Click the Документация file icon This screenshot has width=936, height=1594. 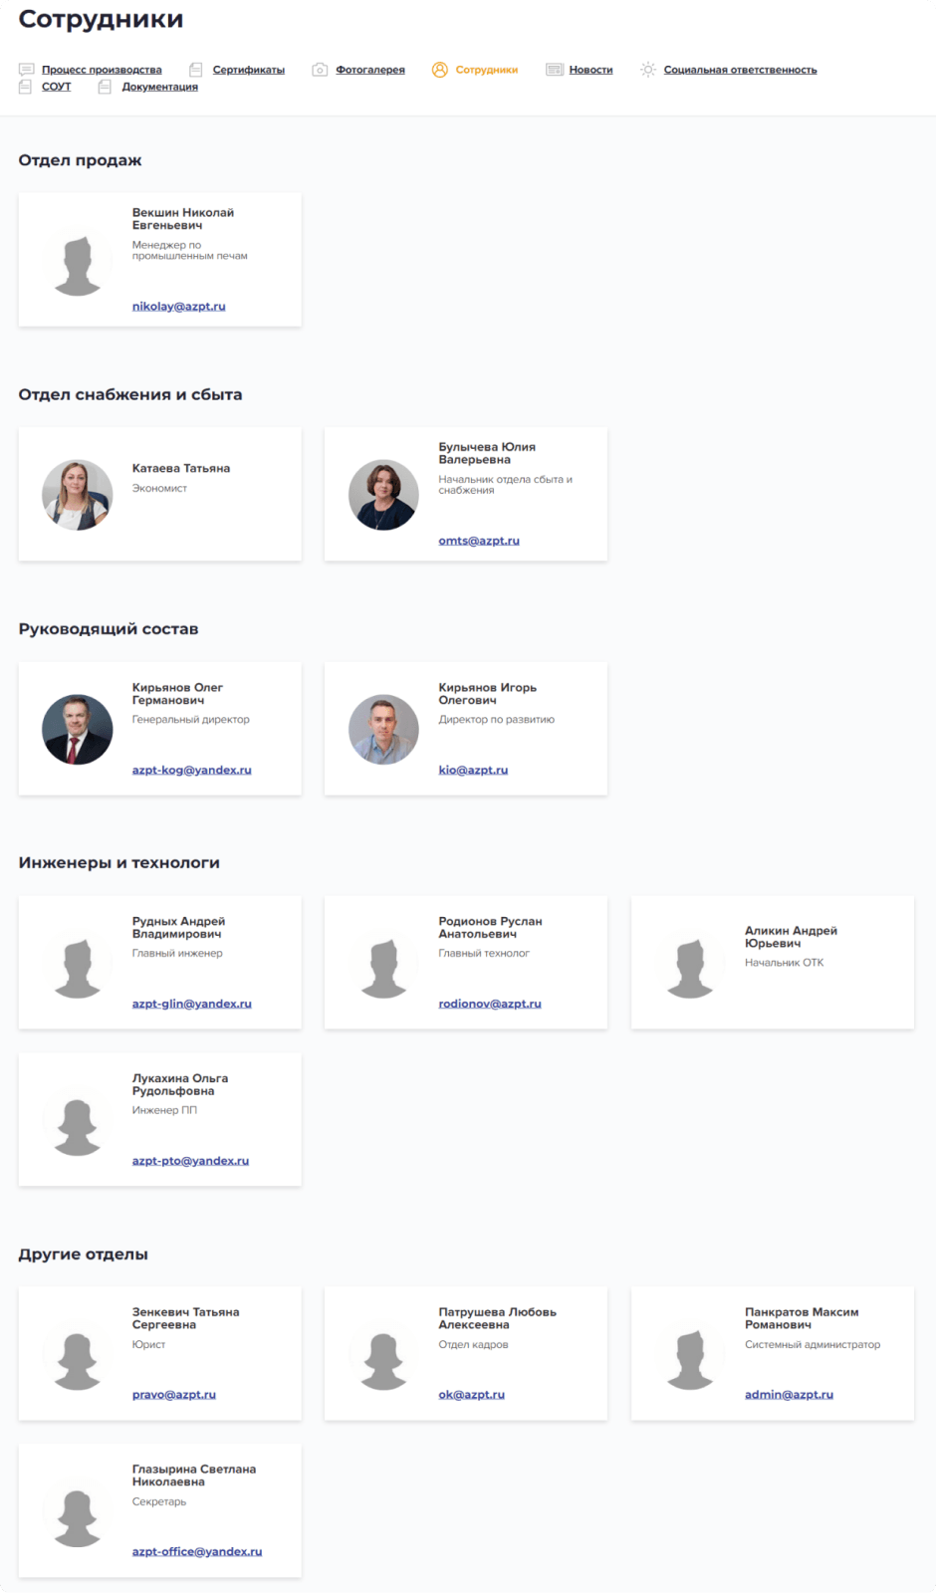click(105, 87)
